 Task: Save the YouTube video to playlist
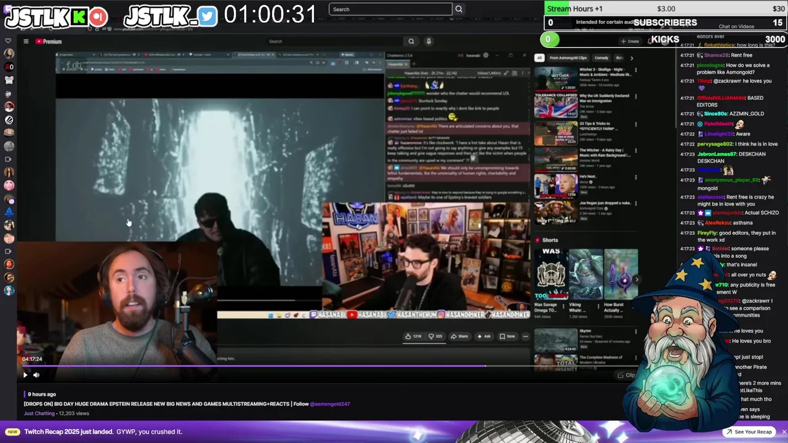(507, 337)
